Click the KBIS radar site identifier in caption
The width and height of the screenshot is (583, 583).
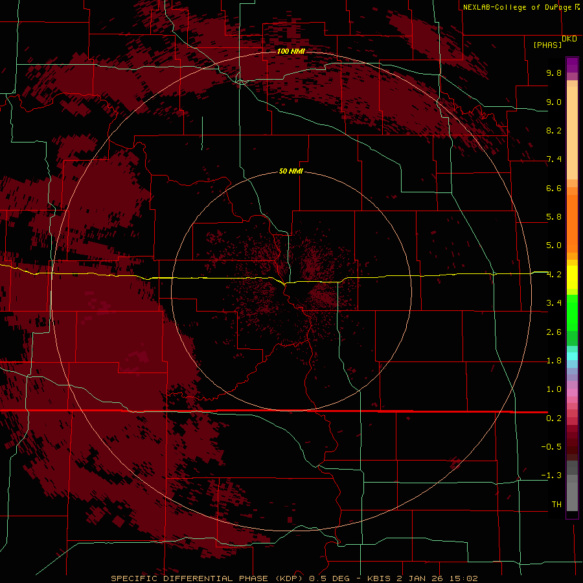379,578
